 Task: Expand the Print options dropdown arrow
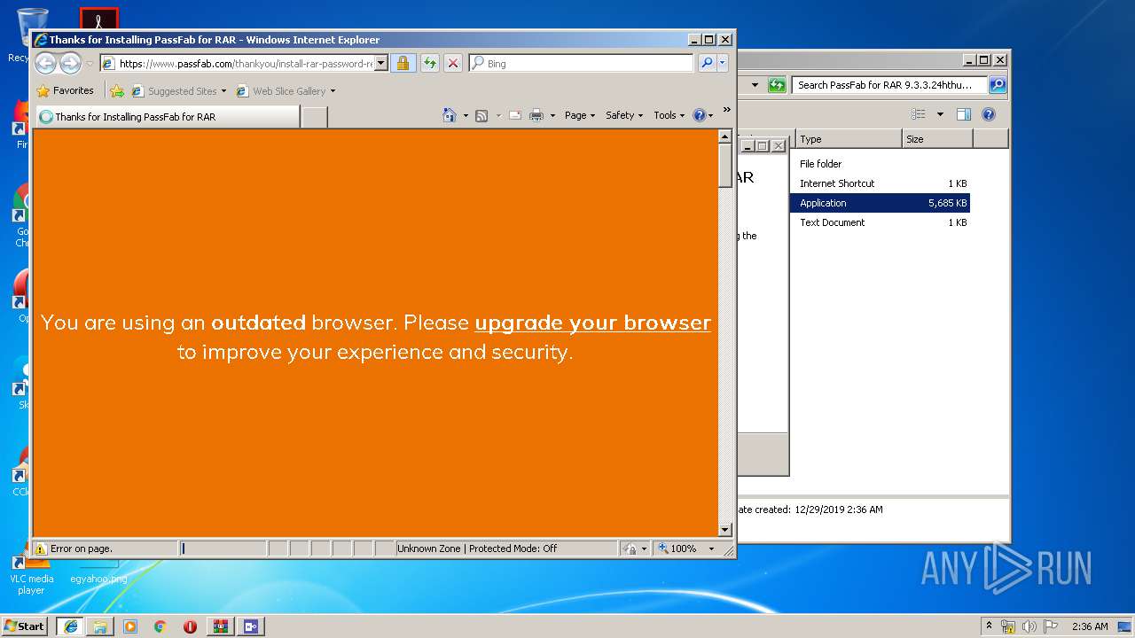point(552,115)
